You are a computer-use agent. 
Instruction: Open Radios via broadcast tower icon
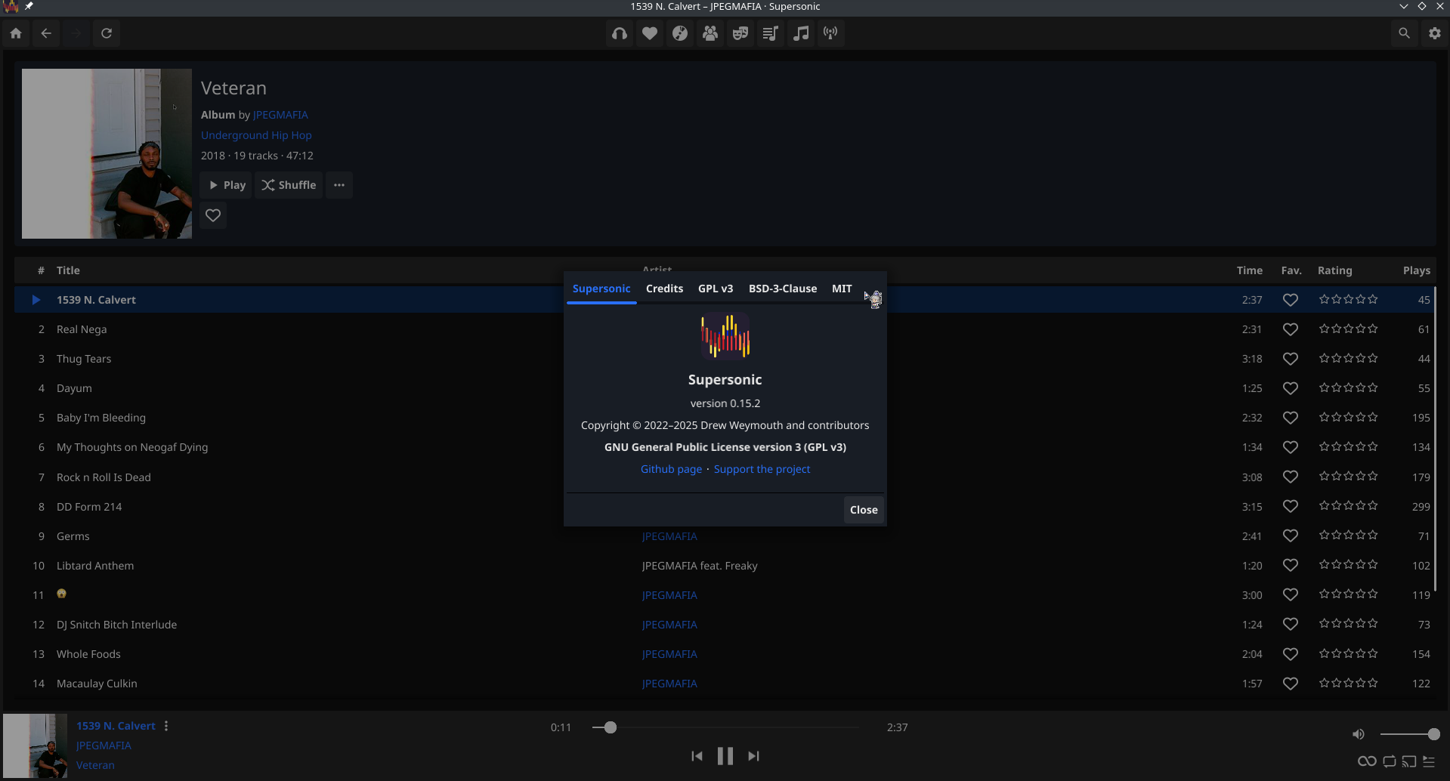coord(831,33)
